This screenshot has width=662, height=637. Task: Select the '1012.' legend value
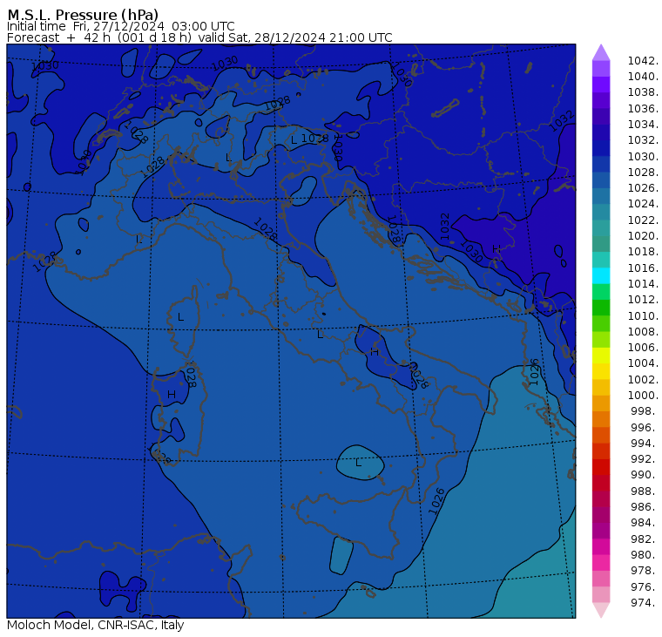(643, 300)
